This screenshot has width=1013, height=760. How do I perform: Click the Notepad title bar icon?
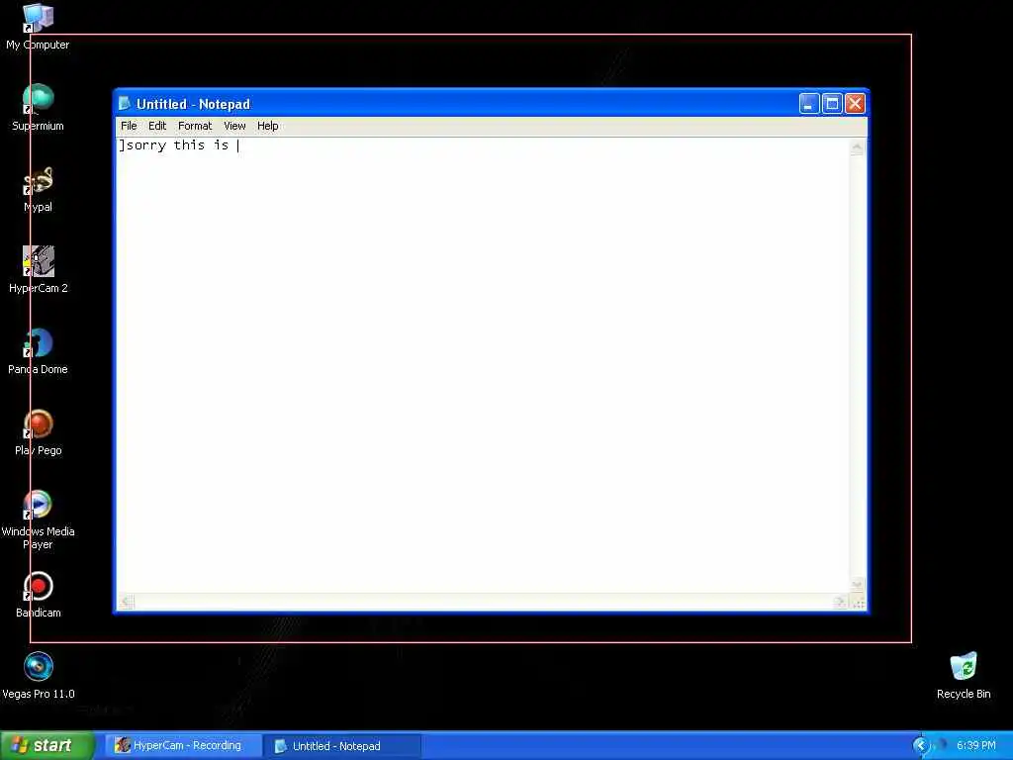tap(125, 103)
